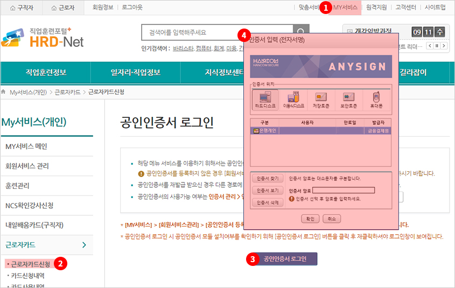Click popular keyword 미용
Viewport: 455px width, 288px height.
232,48
